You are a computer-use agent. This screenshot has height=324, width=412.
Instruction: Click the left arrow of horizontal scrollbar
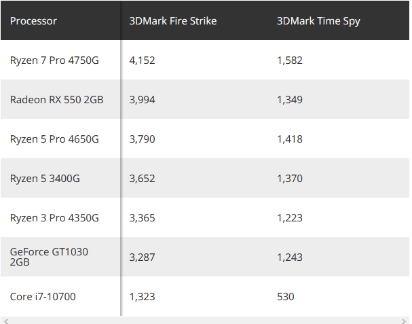pos(4,320)
